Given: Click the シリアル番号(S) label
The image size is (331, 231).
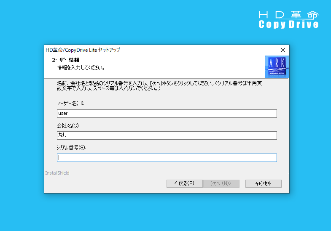Looking at the screenshot, I should coord(71,147).
